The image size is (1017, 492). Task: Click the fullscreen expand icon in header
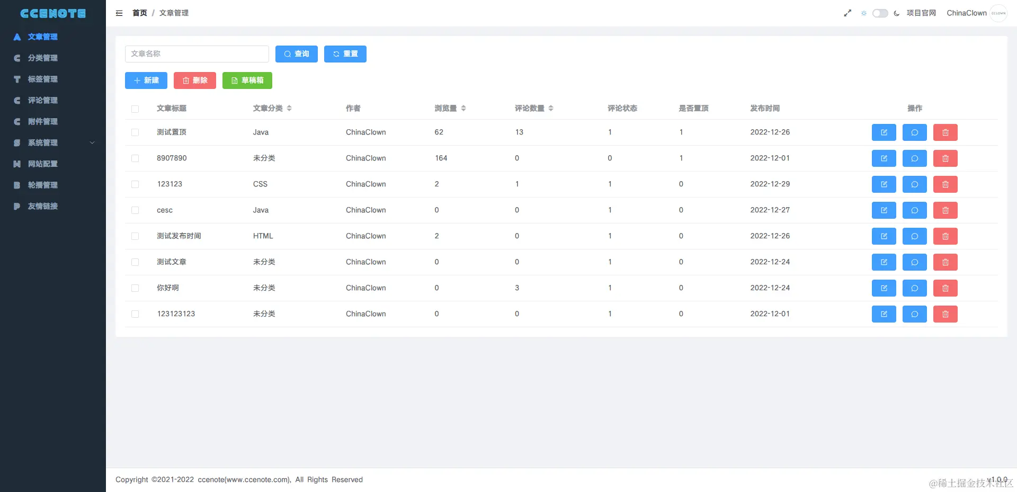tap(847, 13)
